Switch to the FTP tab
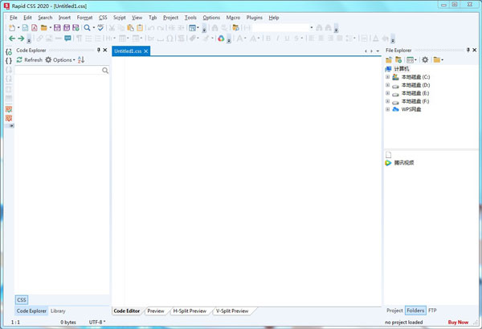This screenshot has height=329, width=482. pyautogui.click(x=432, y=311)
